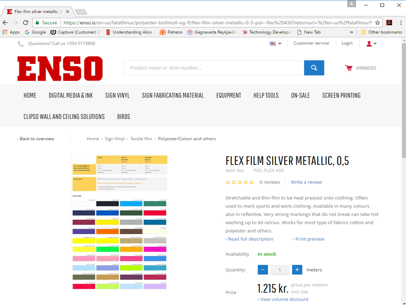Open Gagnaveita Reykjavikur bookmark
Image resolution: width=406 pixels, height=305 pixels.
pos(212,32)
